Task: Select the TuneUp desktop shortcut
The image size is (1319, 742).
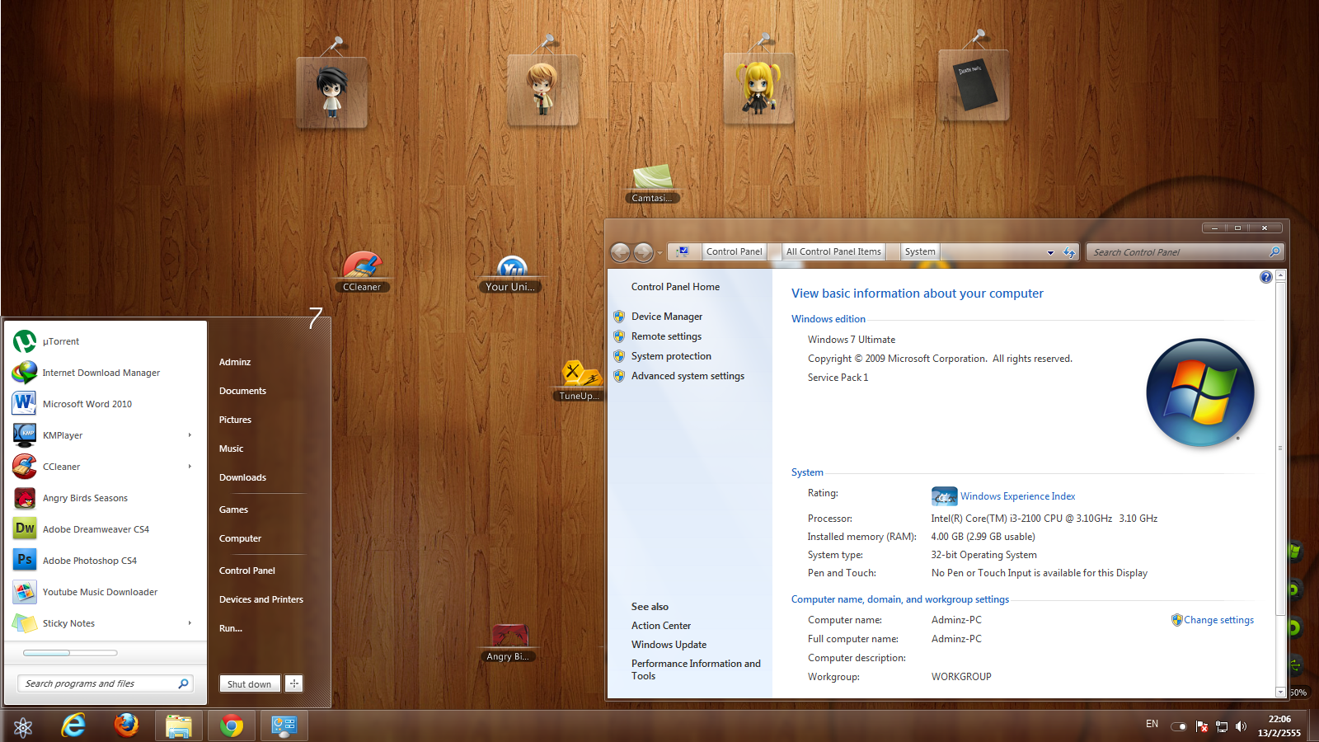Action: (580, 380)
